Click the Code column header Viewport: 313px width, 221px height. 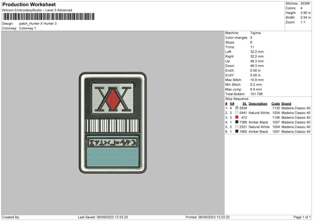point(275,104)
